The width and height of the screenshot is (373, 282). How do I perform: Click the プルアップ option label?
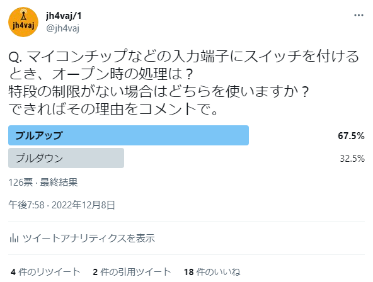point(39,135)
